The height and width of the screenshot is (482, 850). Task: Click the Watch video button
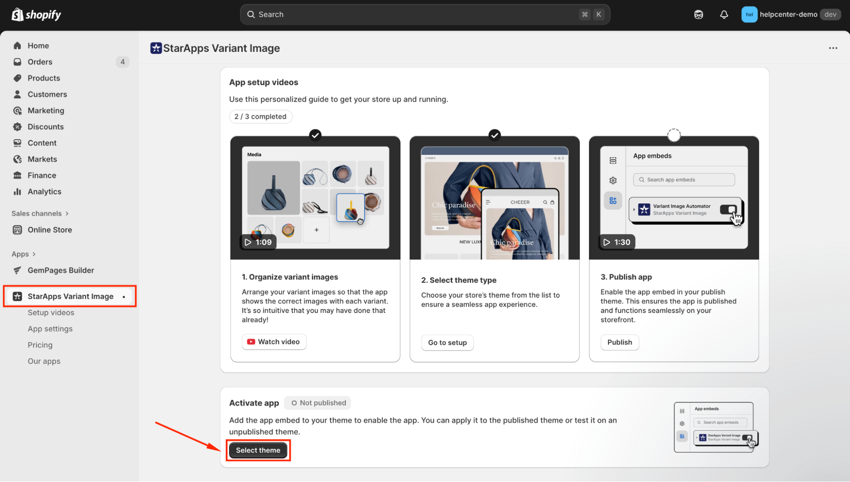(274, 342)
